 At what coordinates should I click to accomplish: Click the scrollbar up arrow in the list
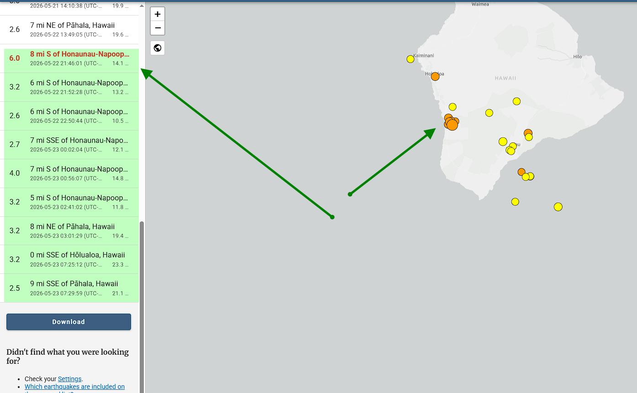[142, 6]
